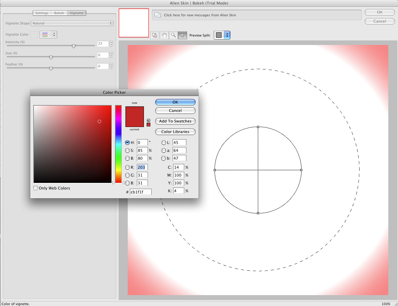
Task: Open the Vignette Shape dropdown
Action: (72, 23)
